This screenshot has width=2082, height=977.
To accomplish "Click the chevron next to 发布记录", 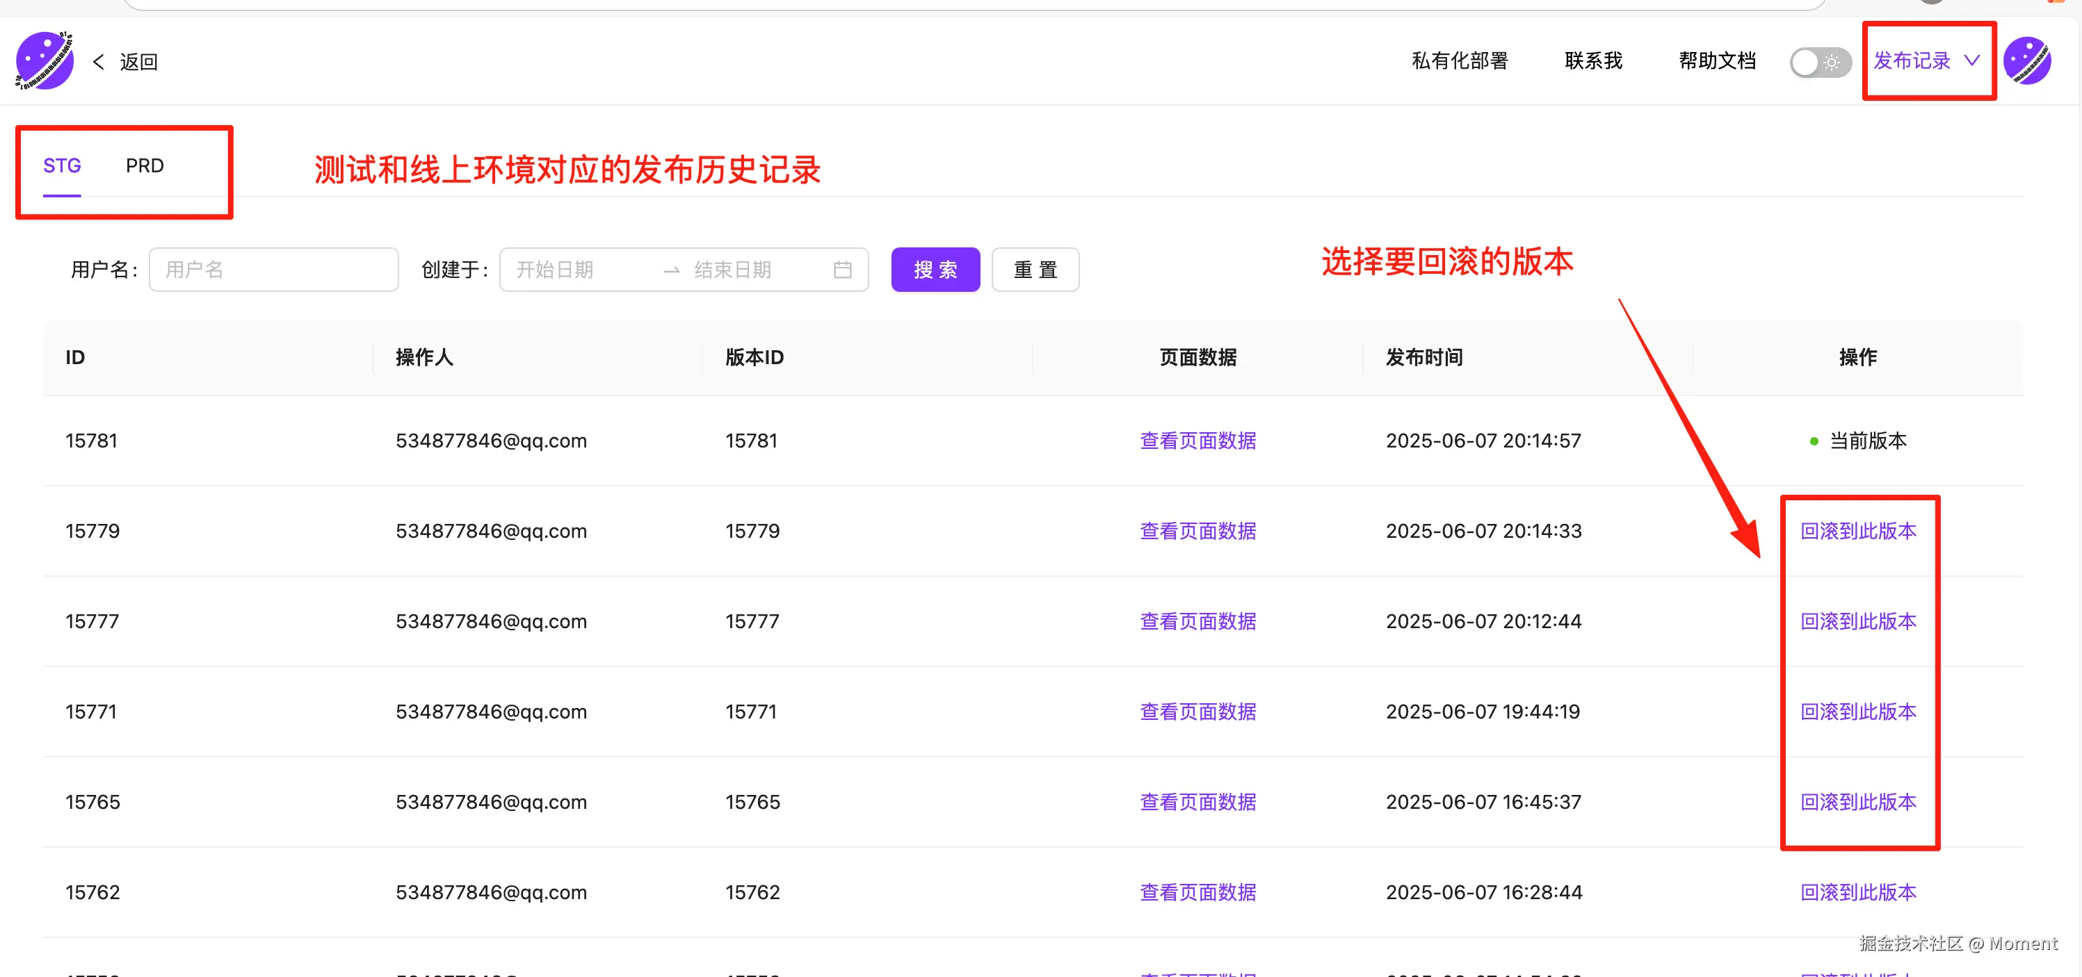I will [1972, 60].
